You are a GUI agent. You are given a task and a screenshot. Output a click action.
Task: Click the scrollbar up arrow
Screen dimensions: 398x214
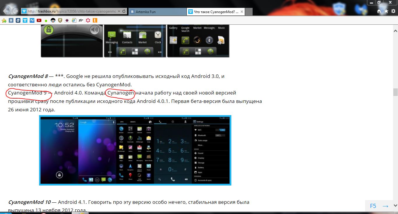[395, 31]
